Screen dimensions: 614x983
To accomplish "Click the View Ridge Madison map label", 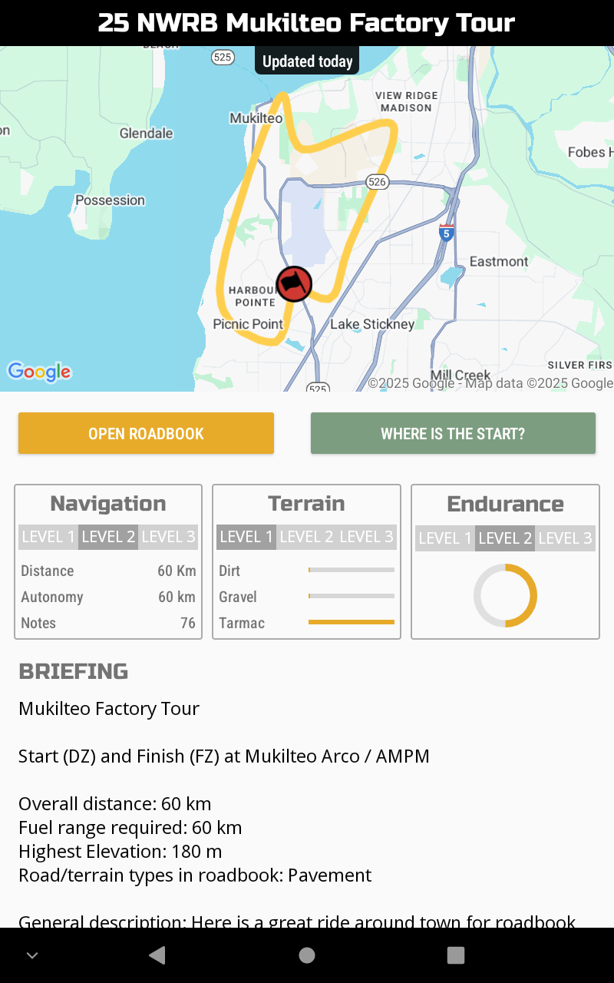I will (x=406, y=101).
